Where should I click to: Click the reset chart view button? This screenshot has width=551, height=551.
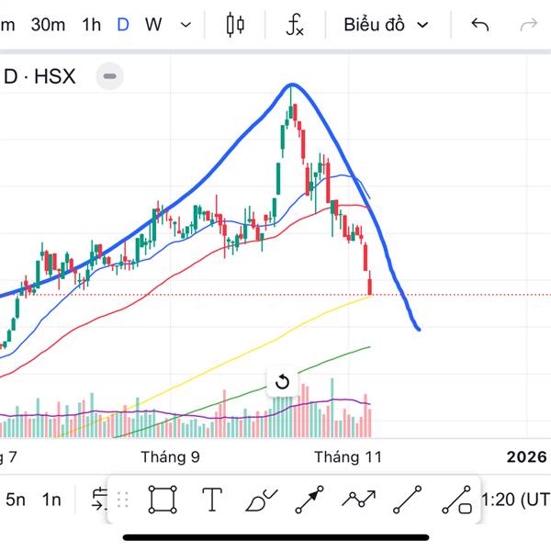282,382
